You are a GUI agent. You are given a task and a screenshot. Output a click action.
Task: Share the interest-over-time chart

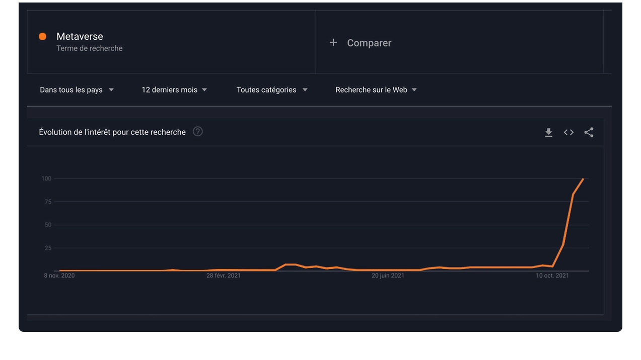pos(589,132)
